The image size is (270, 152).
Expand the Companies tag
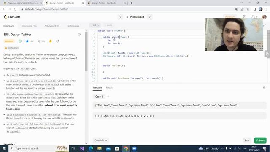point(11,48)
